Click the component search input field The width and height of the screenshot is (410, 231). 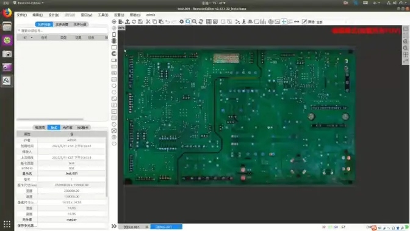pos(62,31)
